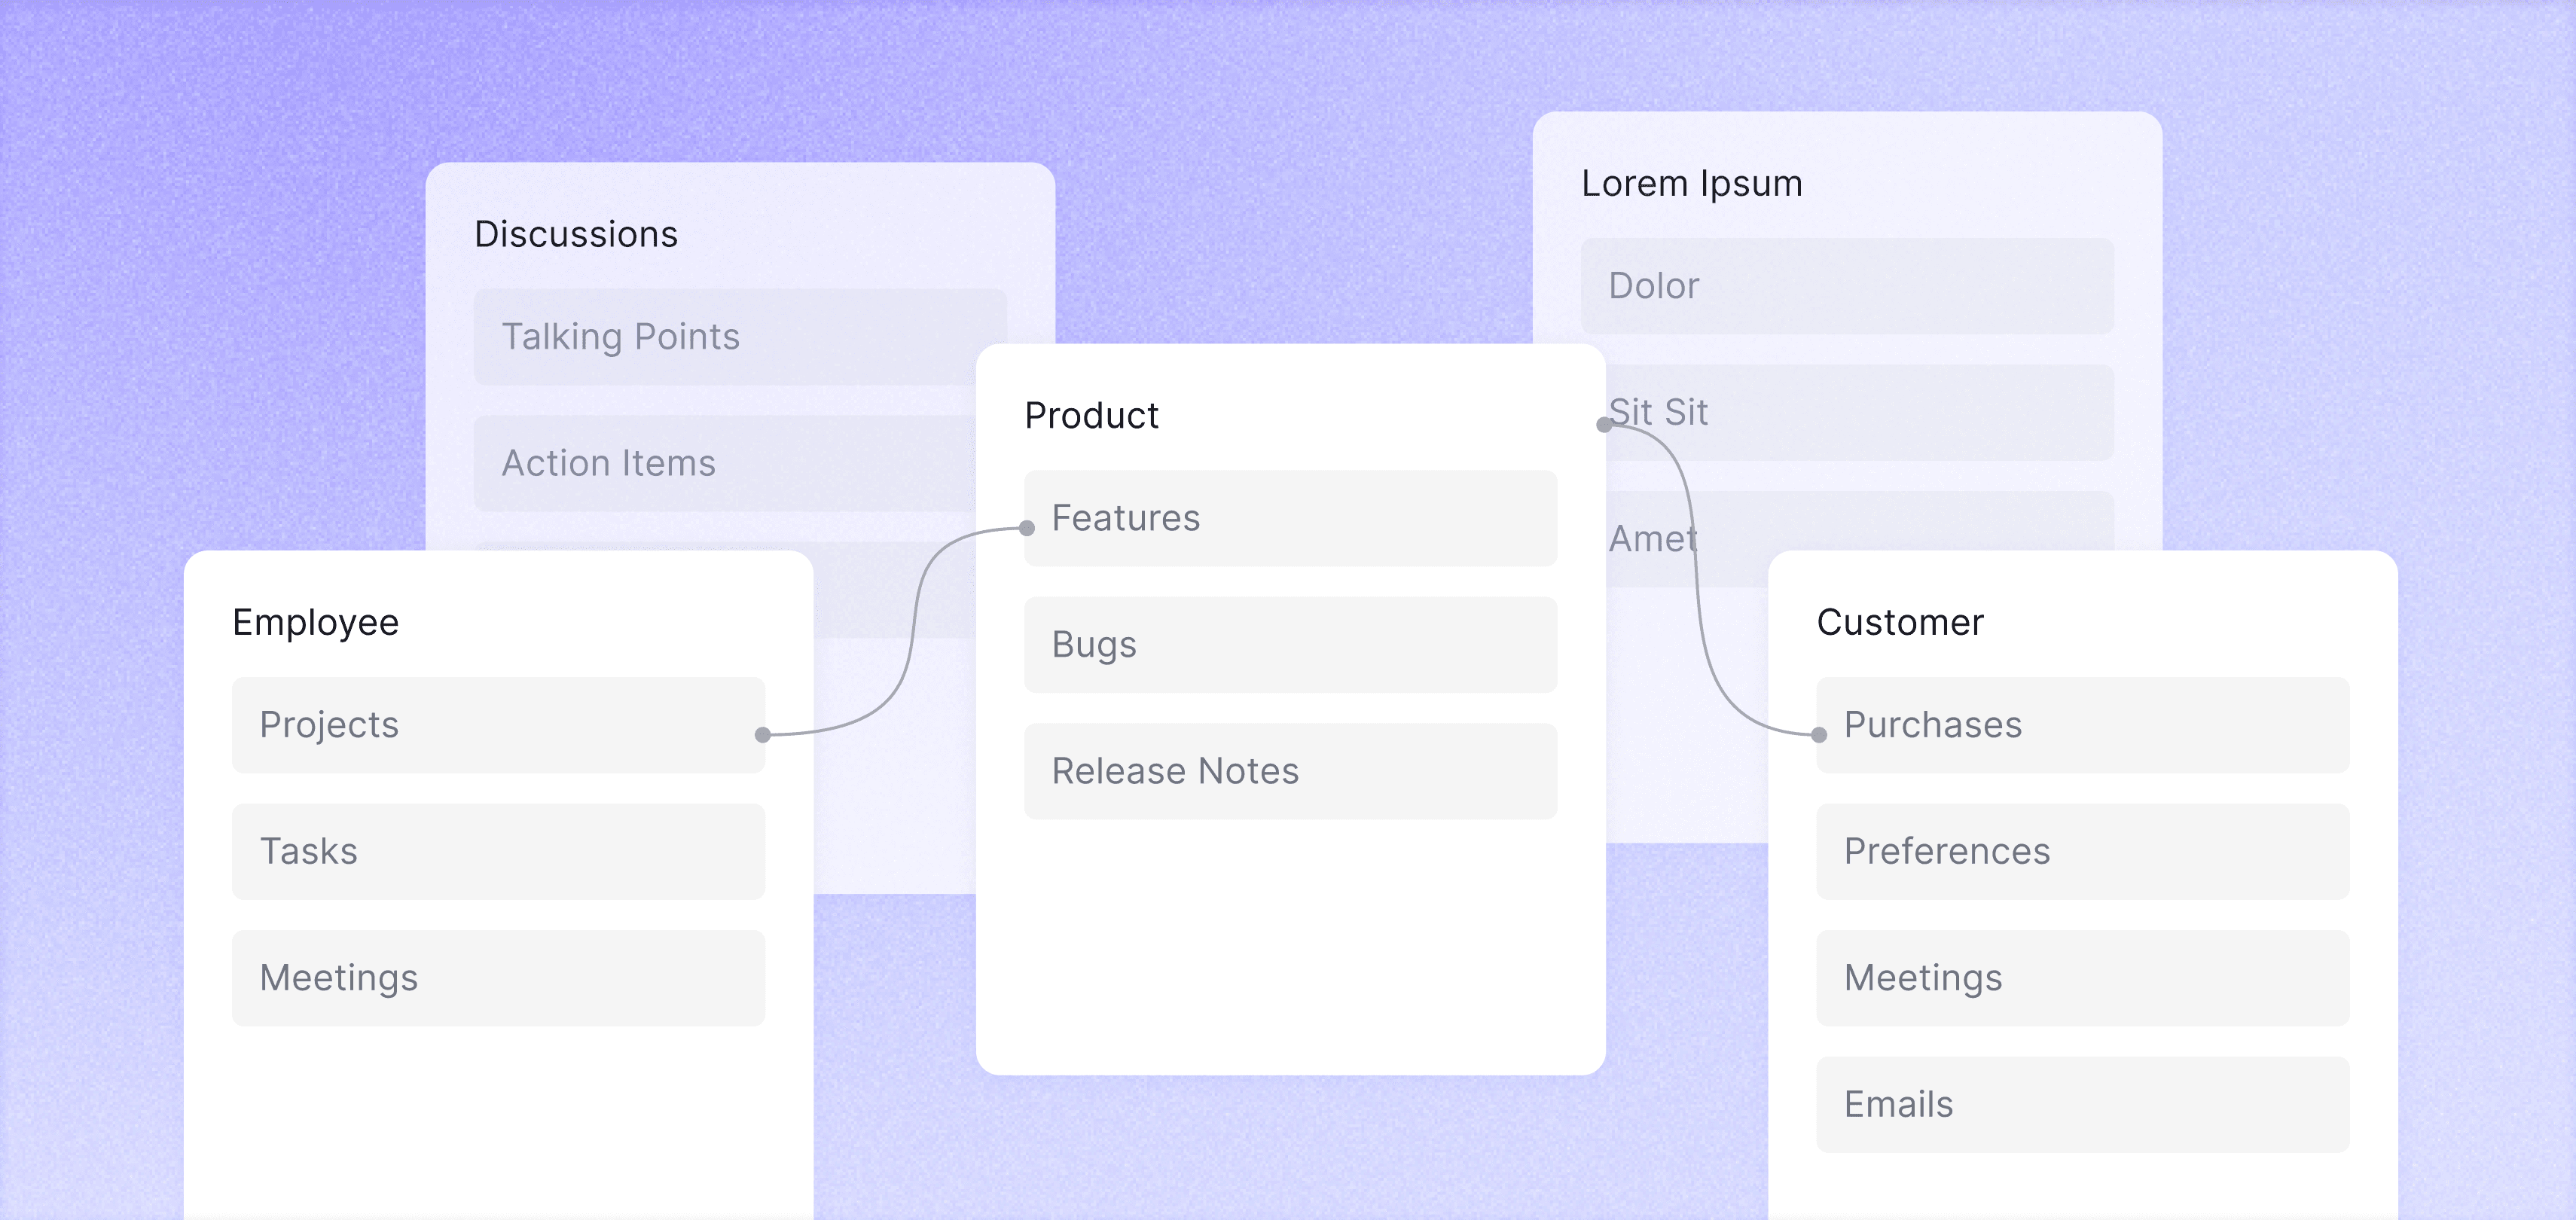
Task: Click the connector dot beside Purchases
Action: coord(1819,735)
